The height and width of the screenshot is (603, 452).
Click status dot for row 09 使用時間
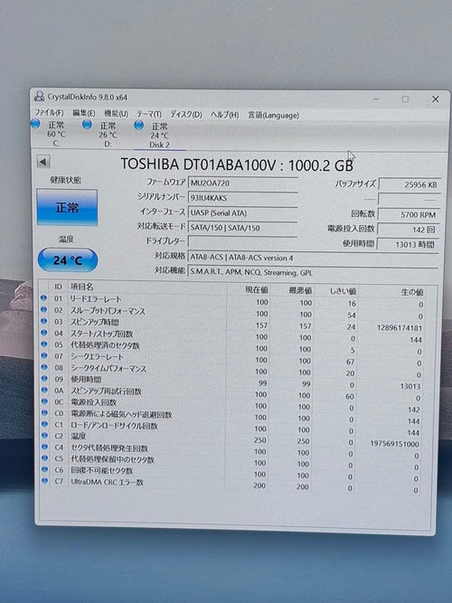click(44, 379)
